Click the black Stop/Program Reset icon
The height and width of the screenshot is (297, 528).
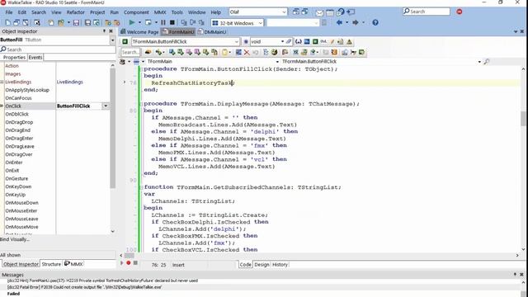click(x=172, y=22)
